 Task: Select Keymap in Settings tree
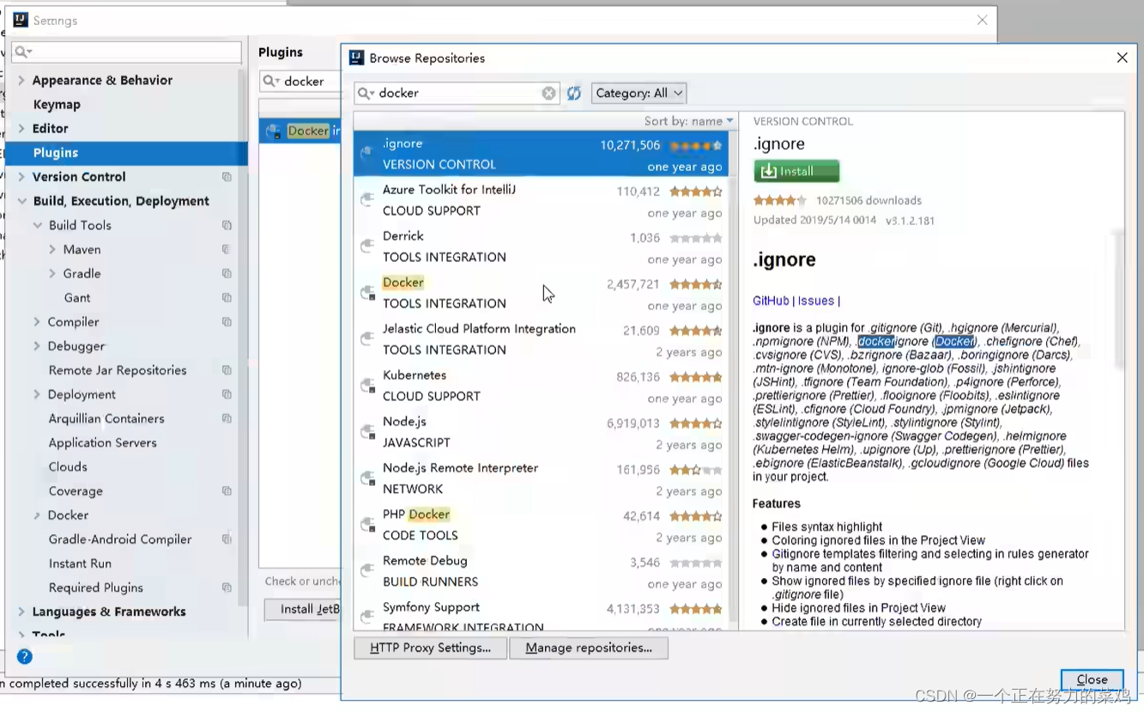pos(57,104)
